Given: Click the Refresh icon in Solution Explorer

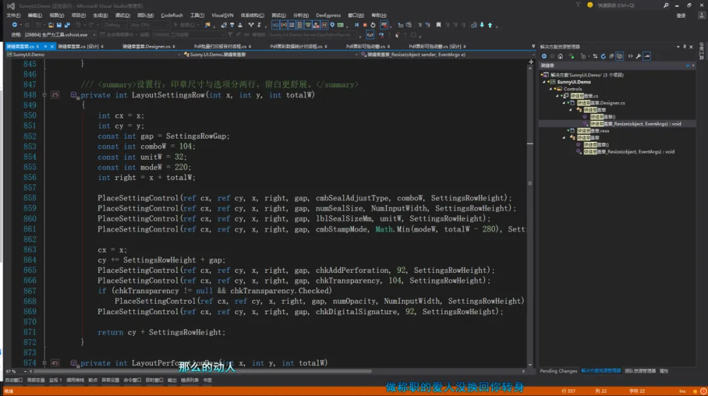Looking at the screenshot, I should point(603,56).
